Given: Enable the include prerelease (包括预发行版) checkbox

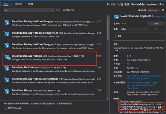Looking at the screenshot, I should click(x=61, y=10).
